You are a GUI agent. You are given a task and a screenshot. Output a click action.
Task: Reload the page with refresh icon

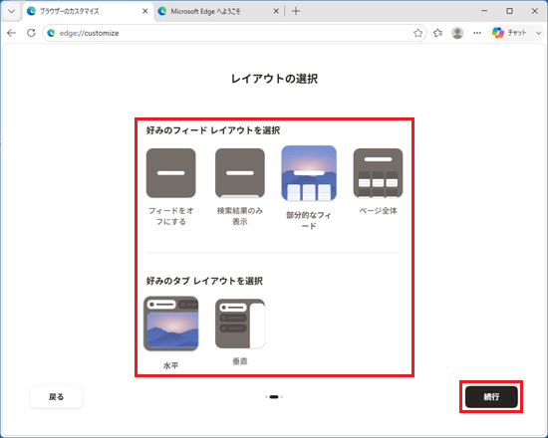(x=31, y=33)
